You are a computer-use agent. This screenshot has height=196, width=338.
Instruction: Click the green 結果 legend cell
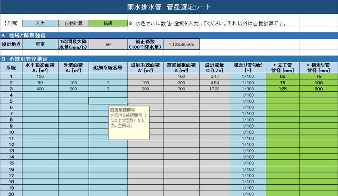pos(108,24)
